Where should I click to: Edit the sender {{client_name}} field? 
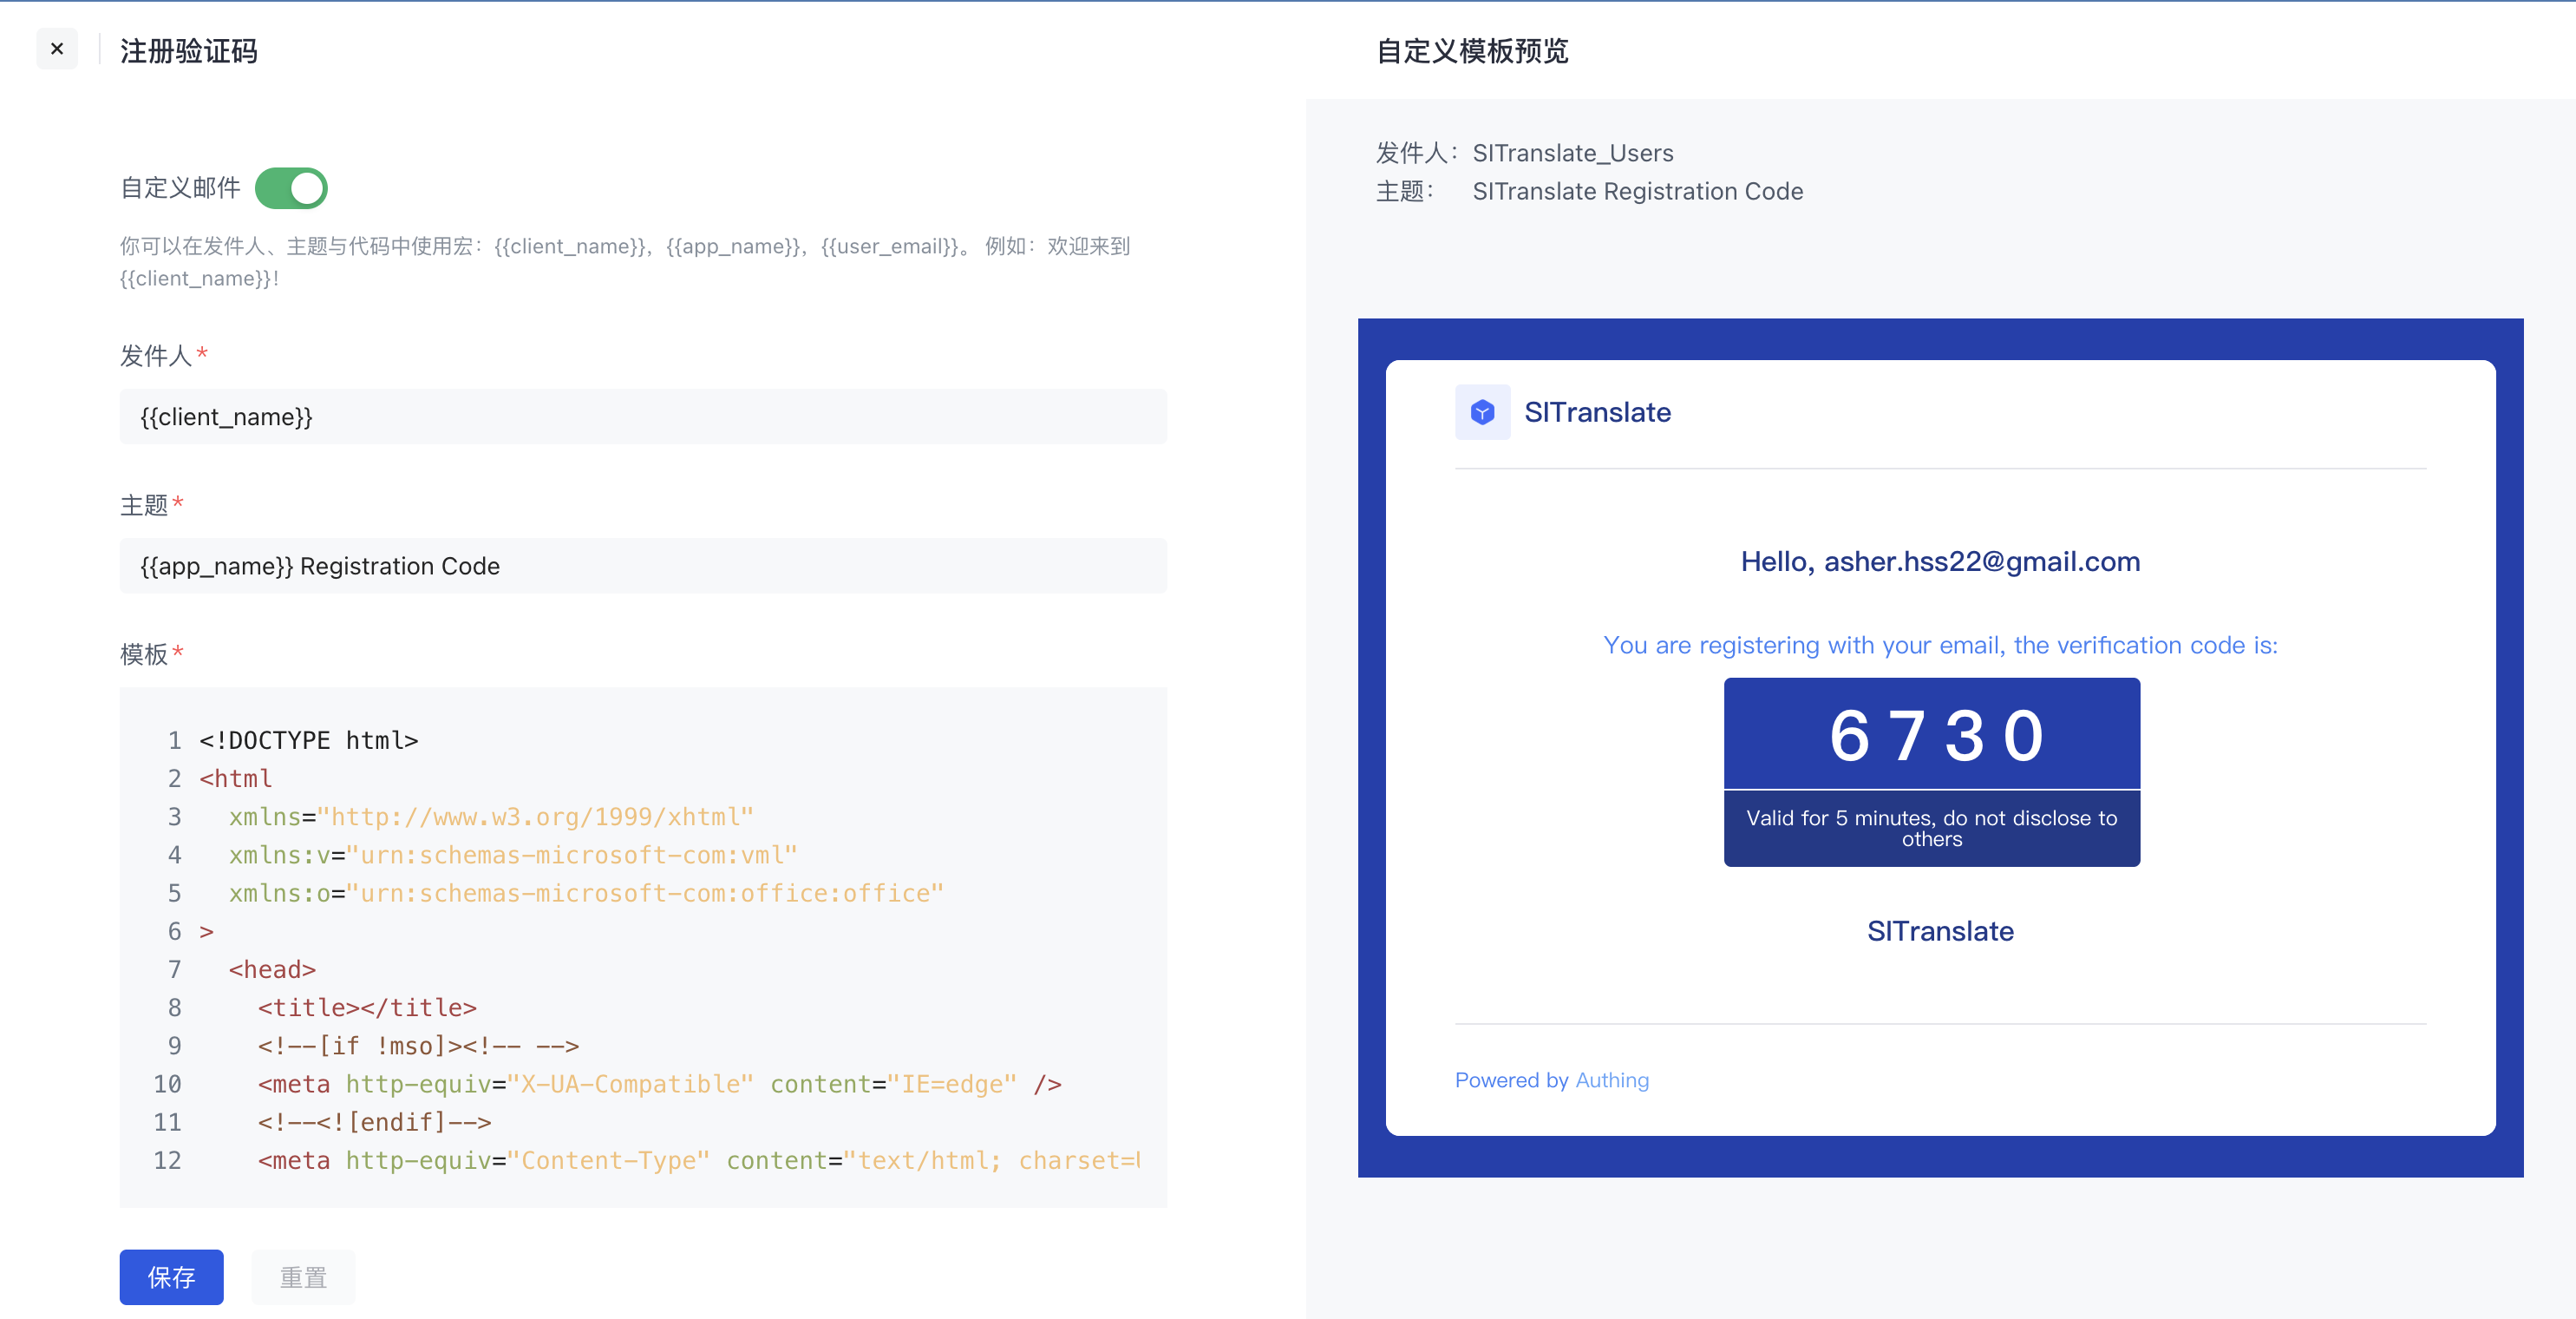click(x=643, y=417)
